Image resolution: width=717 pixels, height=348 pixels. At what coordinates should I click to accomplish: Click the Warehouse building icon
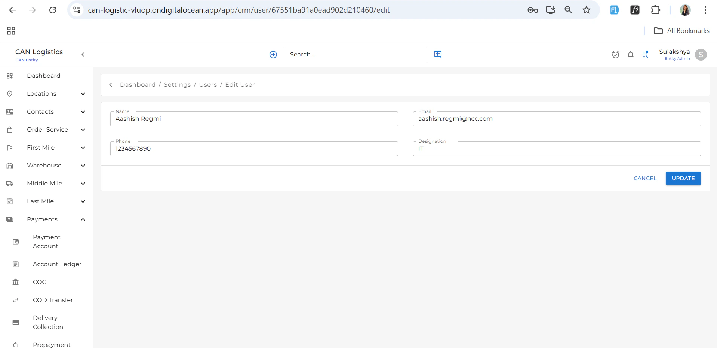coord(10,166)
